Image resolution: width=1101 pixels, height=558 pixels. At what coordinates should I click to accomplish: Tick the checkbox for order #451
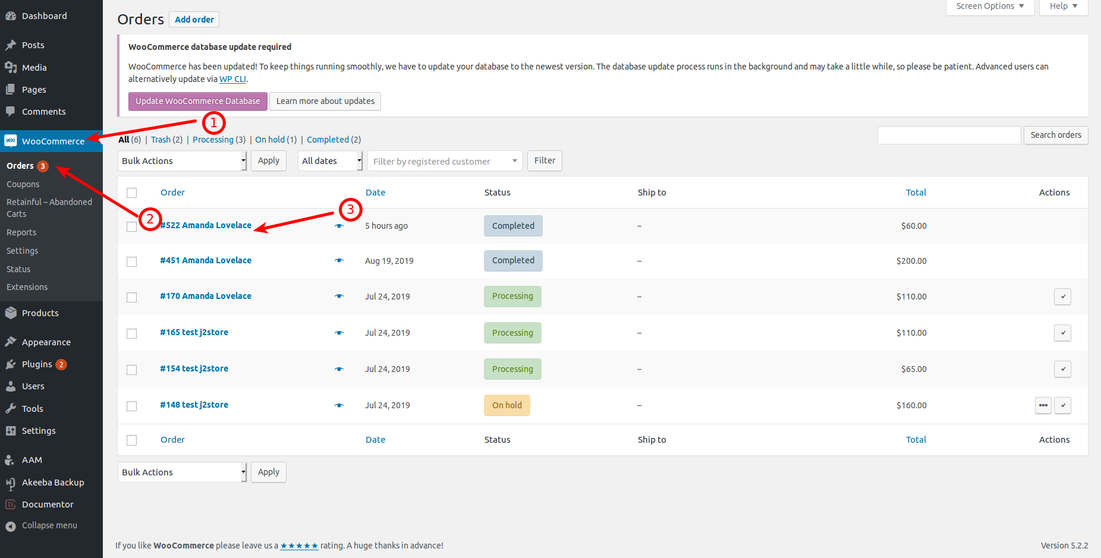point(132,261)
